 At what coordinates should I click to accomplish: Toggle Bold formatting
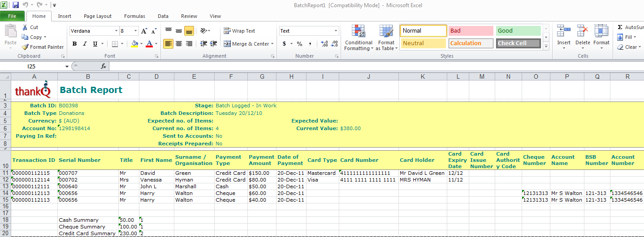[x=74, y=44]
